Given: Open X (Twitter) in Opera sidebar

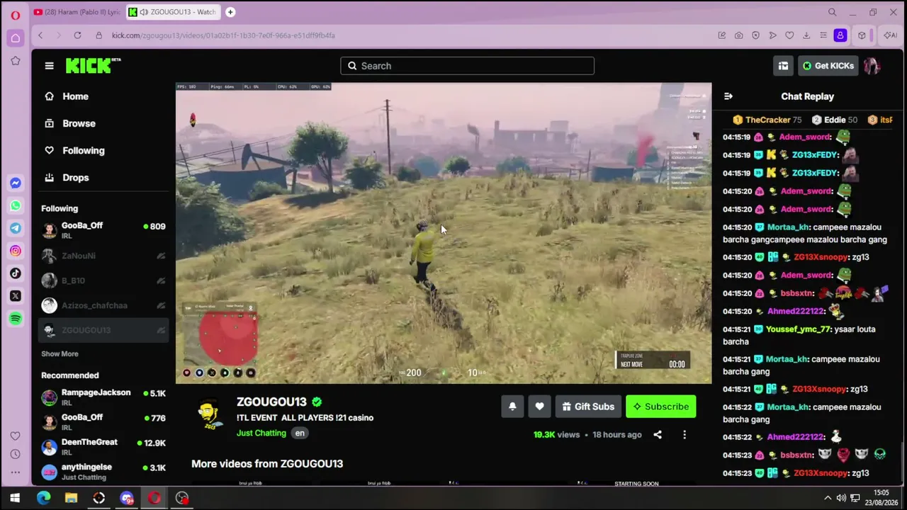Looking at the screenshot, I should (15, 296).
